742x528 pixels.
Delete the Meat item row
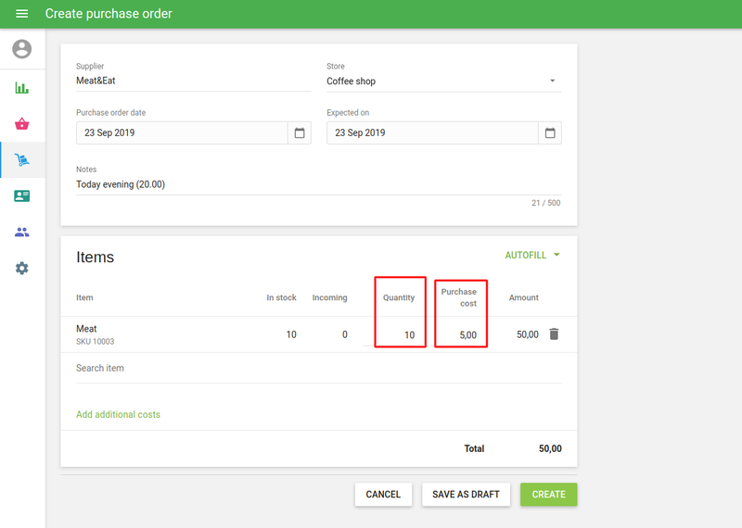554,334
